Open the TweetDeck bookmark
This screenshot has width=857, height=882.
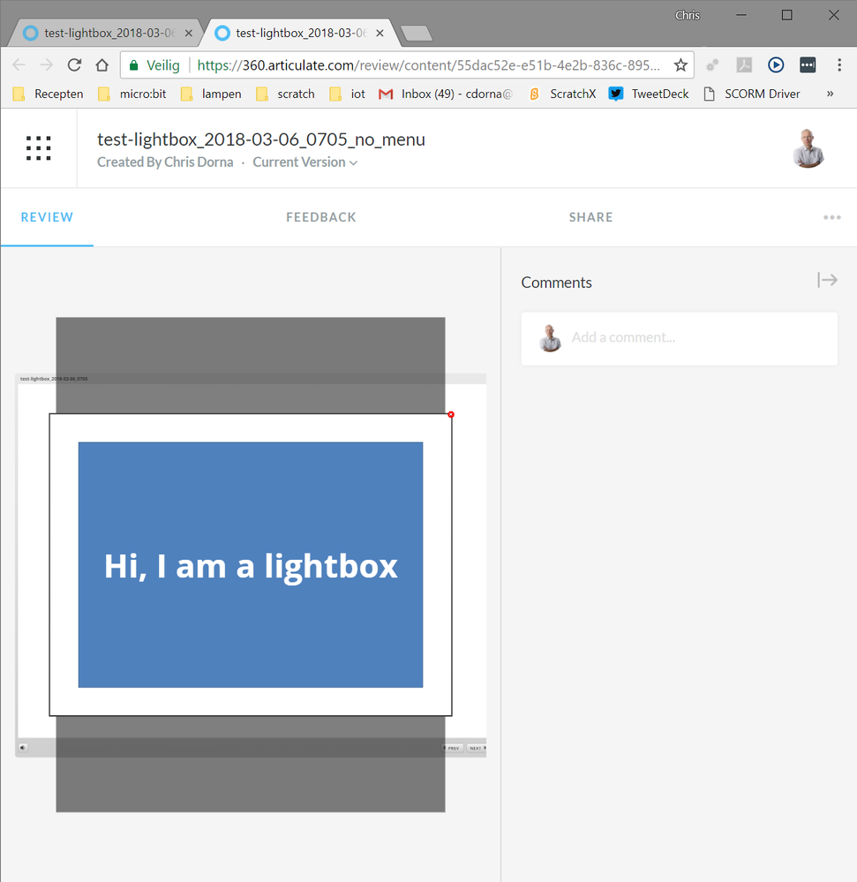coord(649,94)
